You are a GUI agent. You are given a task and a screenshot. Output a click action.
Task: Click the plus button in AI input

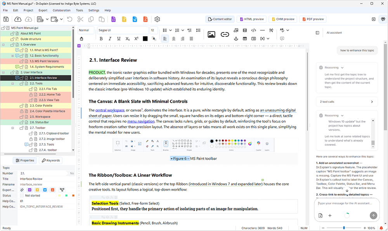click(x=330, y=215)
